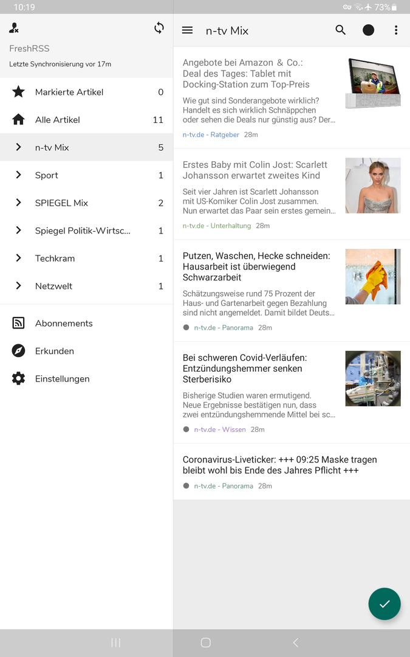
Task: Tap Android back navigation button
Action: 295,642
